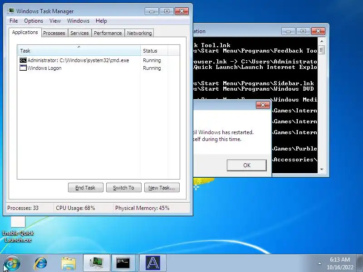Click the Windows Logon window icon in the list

tap(23, 68)
